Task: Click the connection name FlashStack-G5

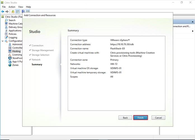Action: [x=118, y=49]
